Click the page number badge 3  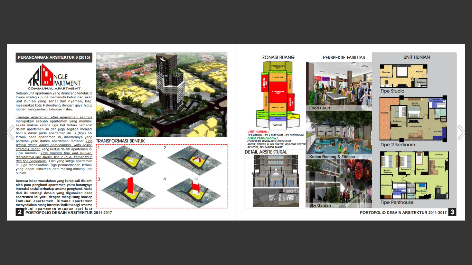coord(453,213)
